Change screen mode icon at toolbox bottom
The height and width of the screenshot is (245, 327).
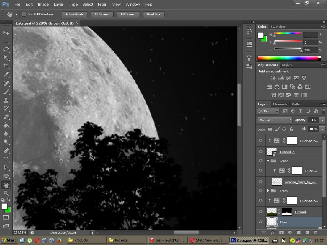[x=6, y=226]
